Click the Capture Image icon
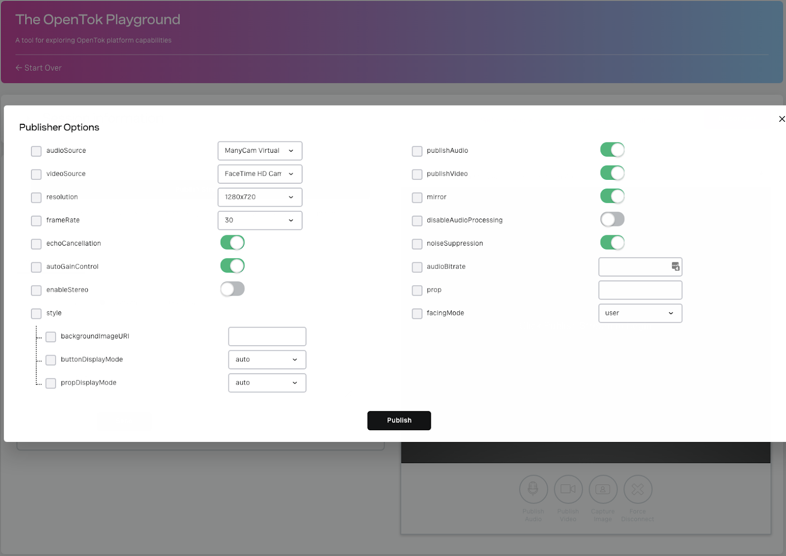This screenshot has height=556, width=786. 603,489
